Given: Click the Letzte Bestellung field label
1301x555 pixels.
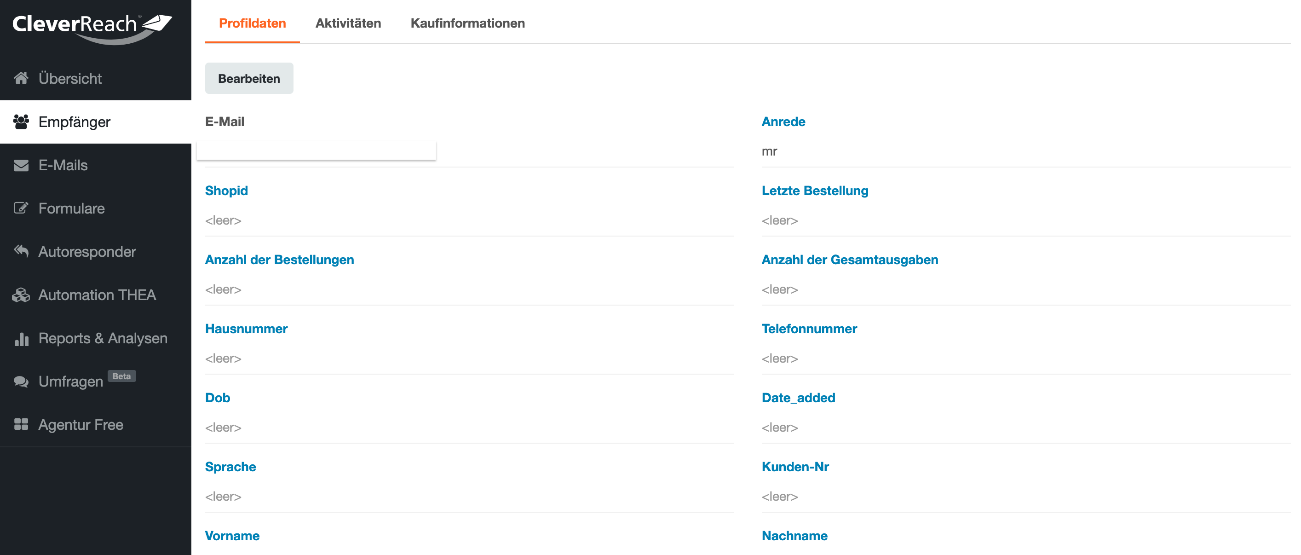Looking at the screenshot, I should click(x=815, y=191).
